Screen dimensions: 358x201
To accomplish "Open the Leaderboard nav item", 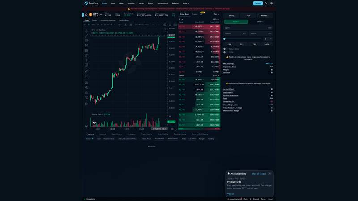I will coord(162,4).
